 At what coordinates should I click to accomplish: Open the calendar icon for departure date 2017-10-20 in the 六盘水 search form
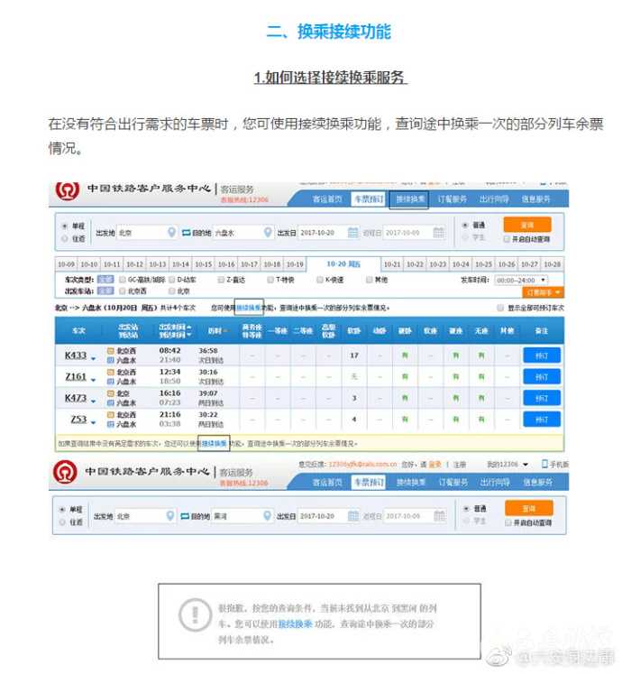click(x=353, y=233)
